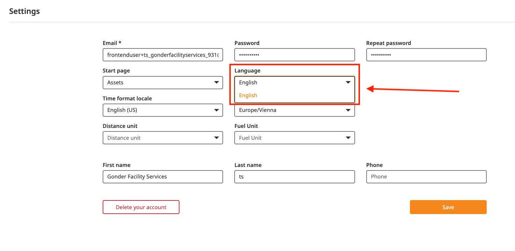
Task: Click the Delete your account button
Action: click(x=141, y=207)
